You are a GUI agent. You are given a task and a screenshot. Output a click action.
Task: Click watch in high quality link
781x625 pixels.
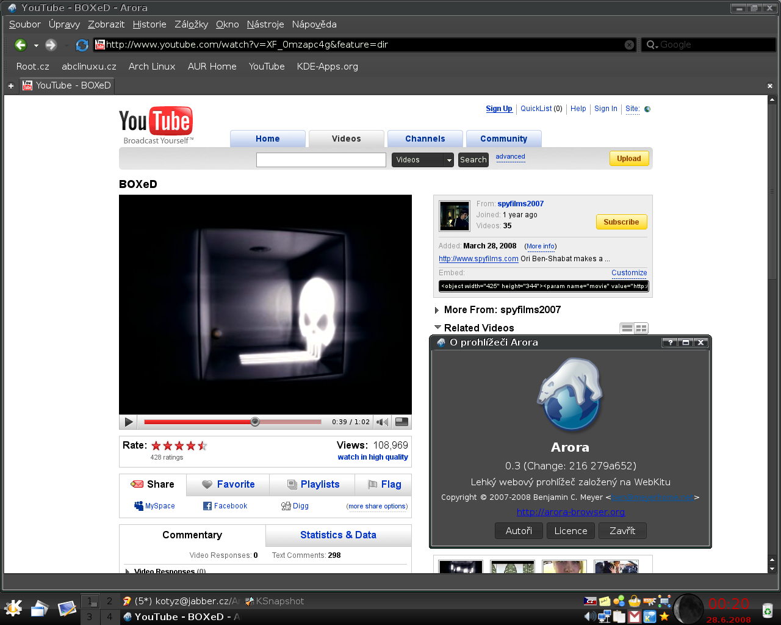point(373,457)
